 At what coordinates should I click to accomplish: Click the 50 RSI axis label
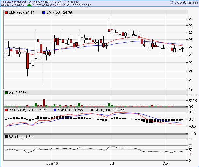pos(191,150)
